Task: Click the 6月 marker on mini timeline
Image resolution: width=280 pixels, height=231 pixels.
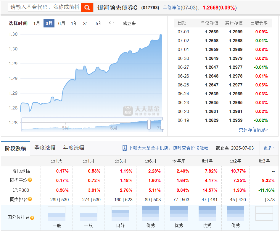Action: click(x=114, y=128)
